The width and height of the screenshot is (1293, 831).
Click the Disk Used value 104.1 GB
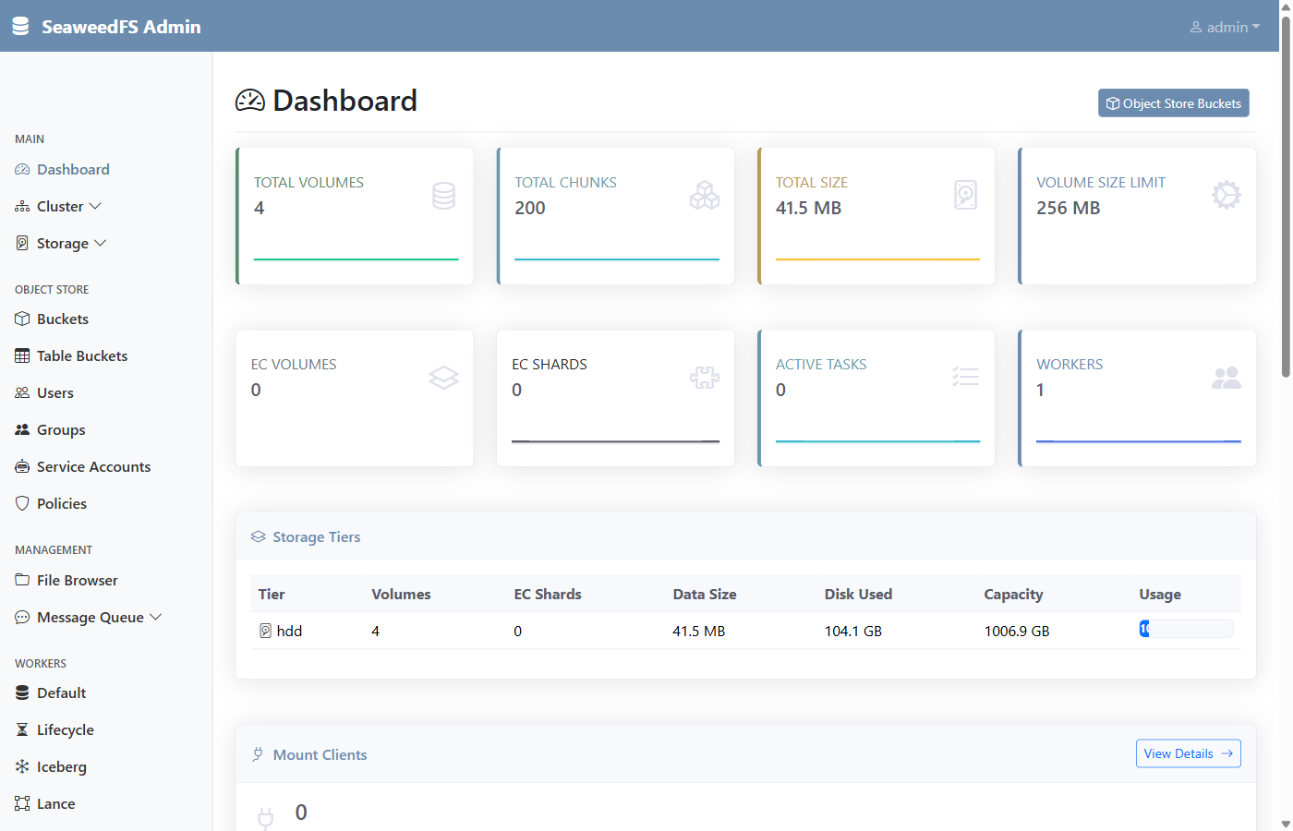coord(853,632)
